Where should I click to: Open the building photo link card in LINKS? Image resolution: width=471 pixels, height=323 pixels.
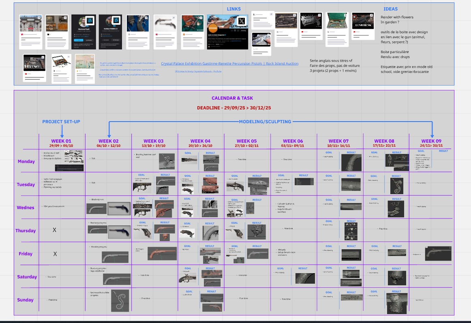click(x=31, y=32)
